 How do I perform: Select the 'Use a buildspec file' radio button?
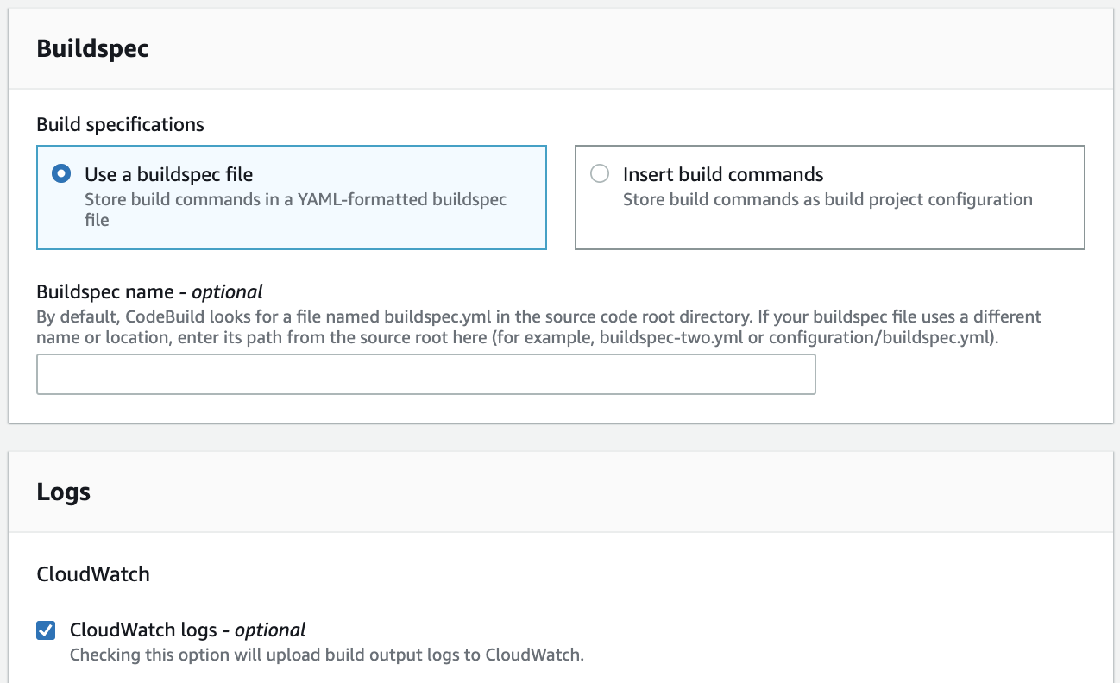click(61, 174)
